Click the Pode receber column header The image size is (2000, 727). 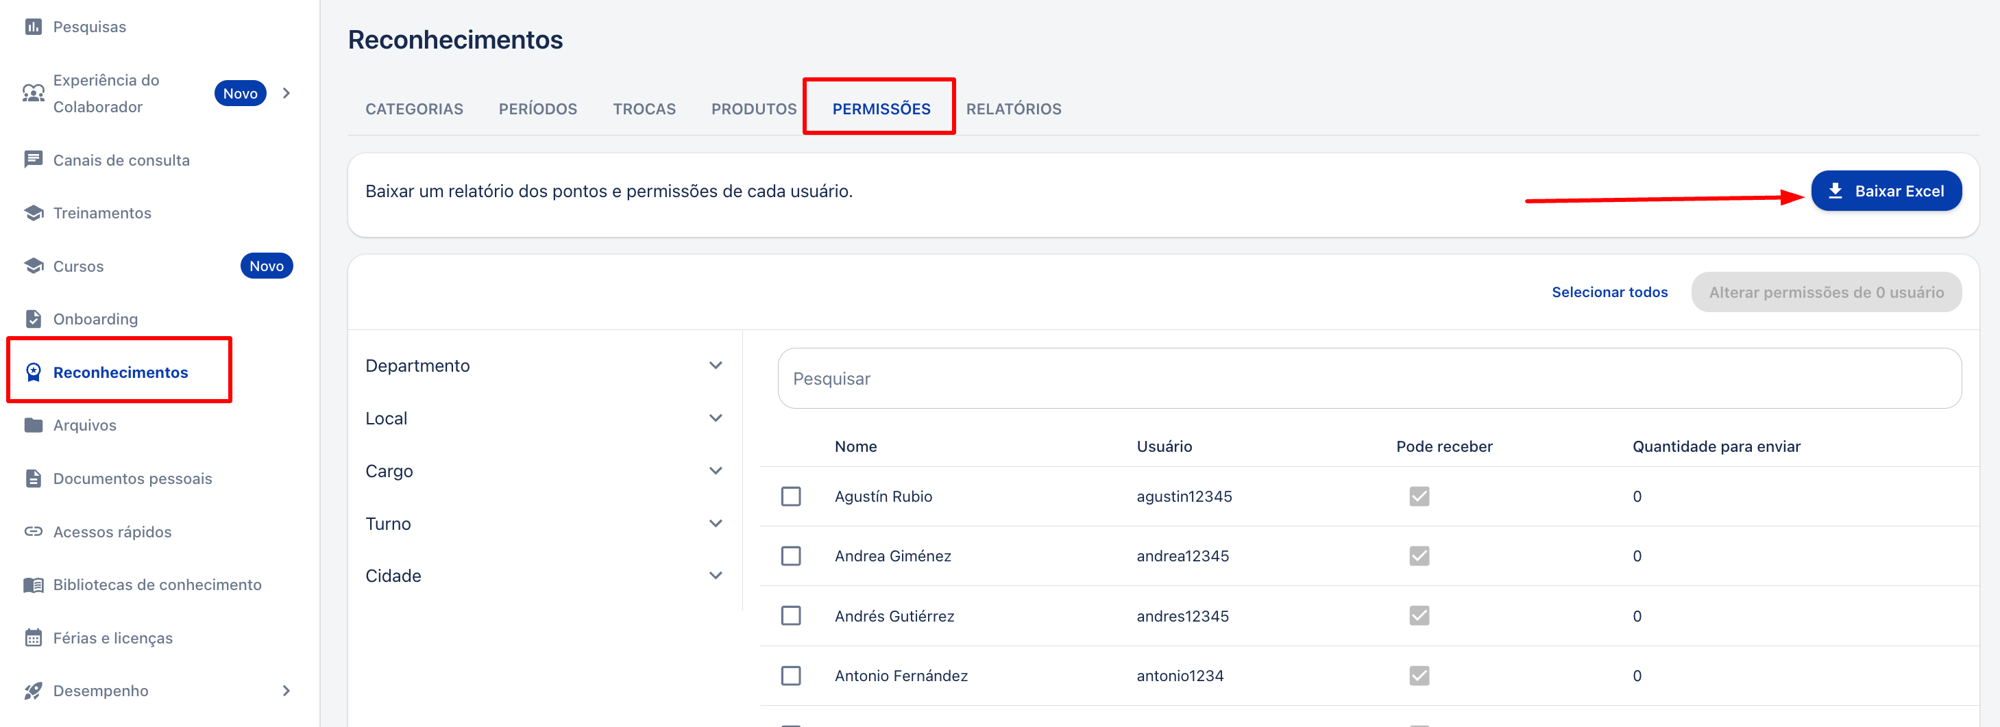(1444, 446)
